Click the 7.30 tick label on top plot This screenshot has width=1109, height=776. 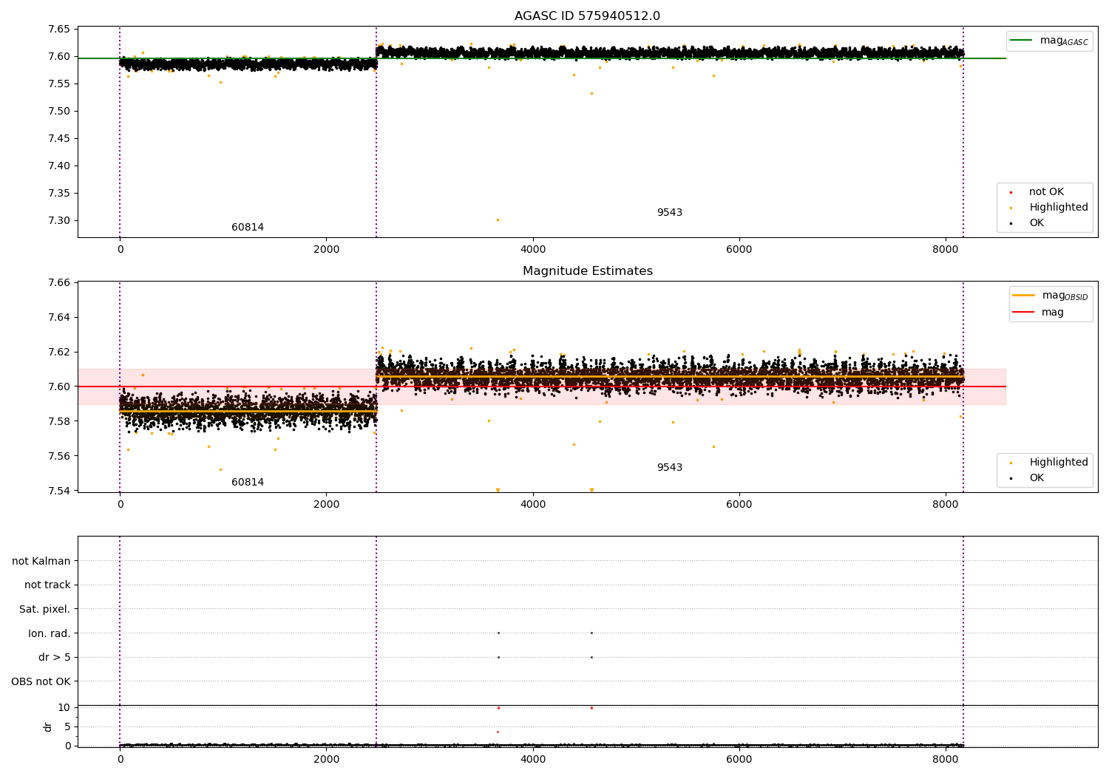(58, 221)
